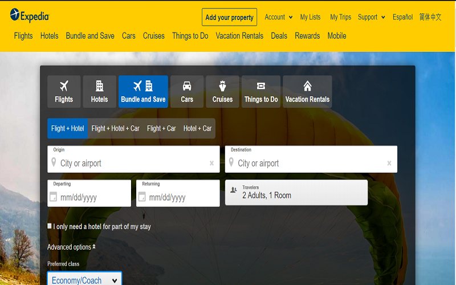Select the Cruises ship tab icon

tap(222, 86)
